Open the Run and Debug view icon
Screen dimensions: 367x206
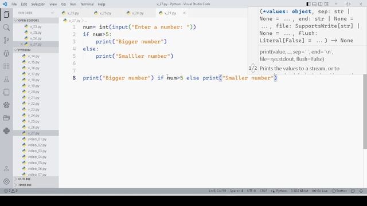tap(6, 53)
